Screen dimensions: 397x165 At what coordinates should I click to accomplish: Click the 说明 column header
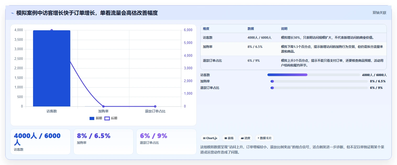click(284, 29)
